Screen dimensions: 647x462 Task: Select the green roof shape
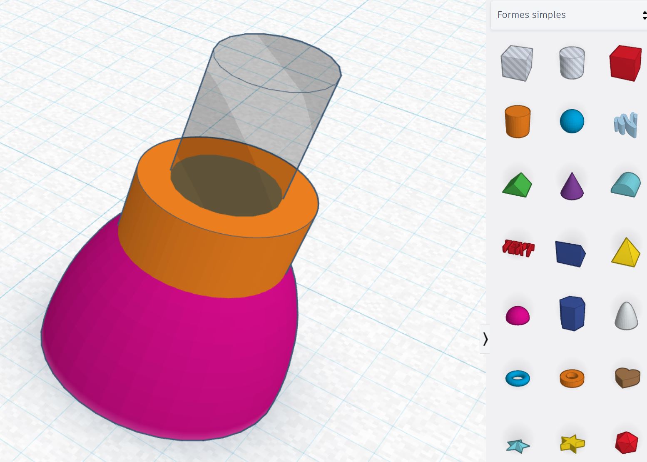[x=517, y=185]
